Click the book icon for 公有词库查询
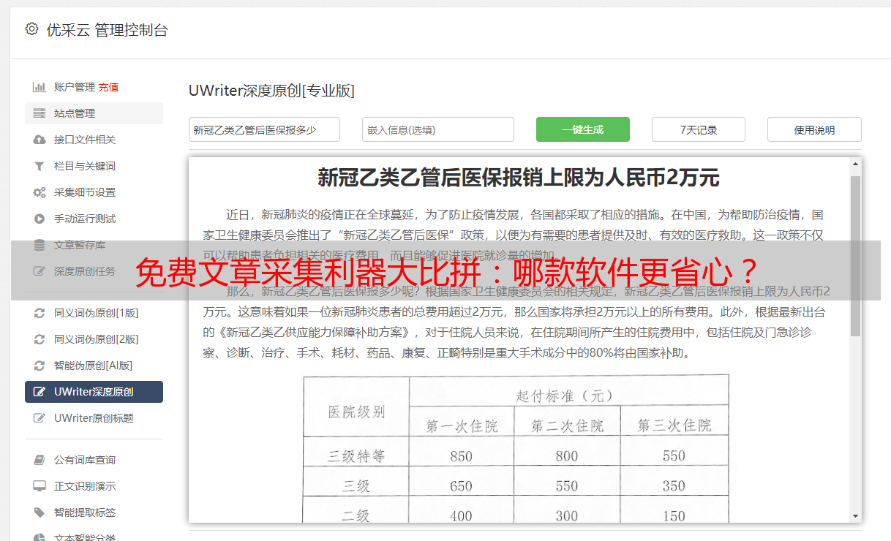The height and width of the screenshot is (541, 891). (40, 460)
